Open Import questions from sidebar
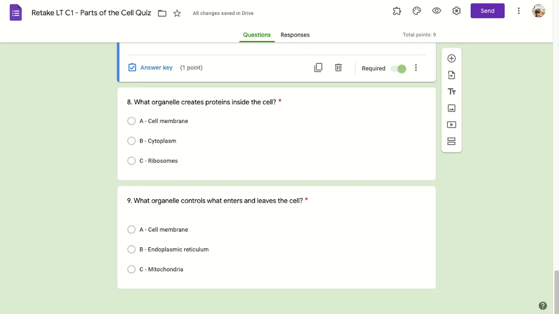 pos(452,75)
